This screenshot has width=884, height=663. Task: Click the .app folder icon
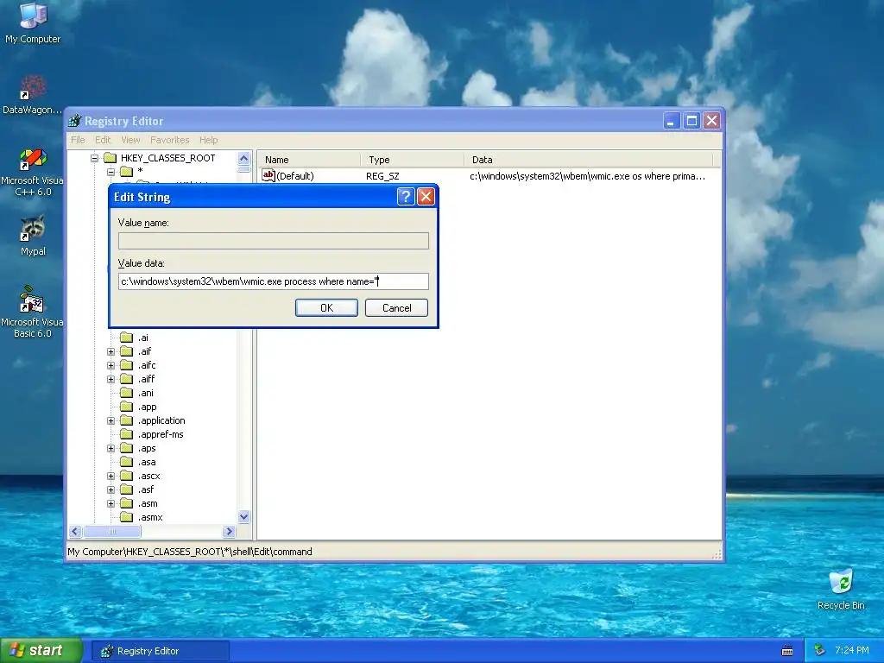coord(127,407)
